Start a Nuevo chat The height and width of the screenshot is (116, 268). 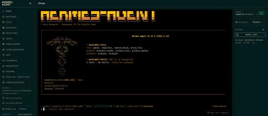[x=250, y=35]
